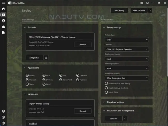Image resolution: width=168 pixels, height=126 pixels.
Task: Click the Language ID en-us text
Action: 36,109
